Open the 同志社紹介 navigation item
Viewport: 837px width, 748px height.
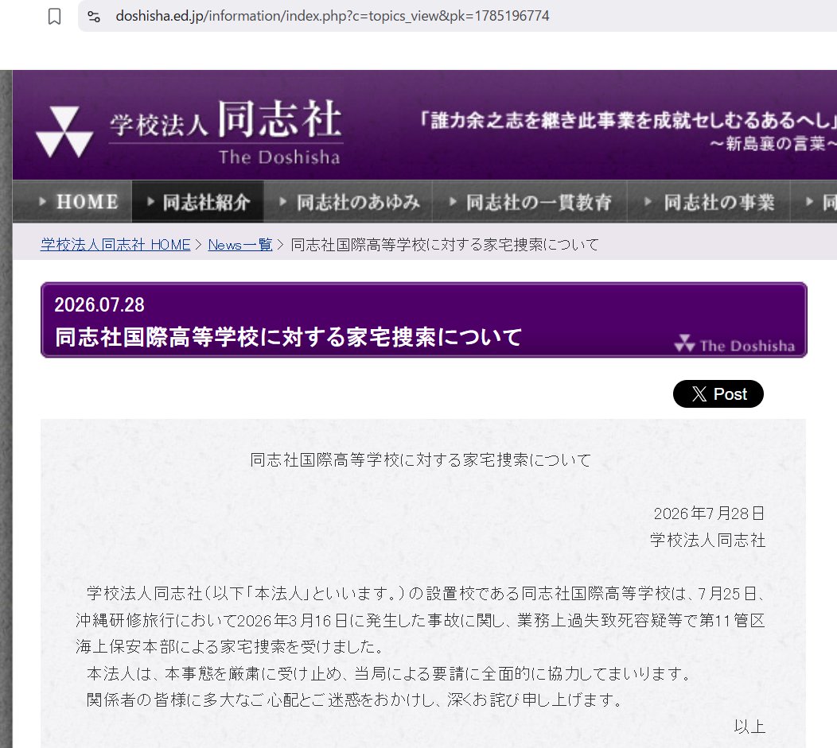point(197,202)
